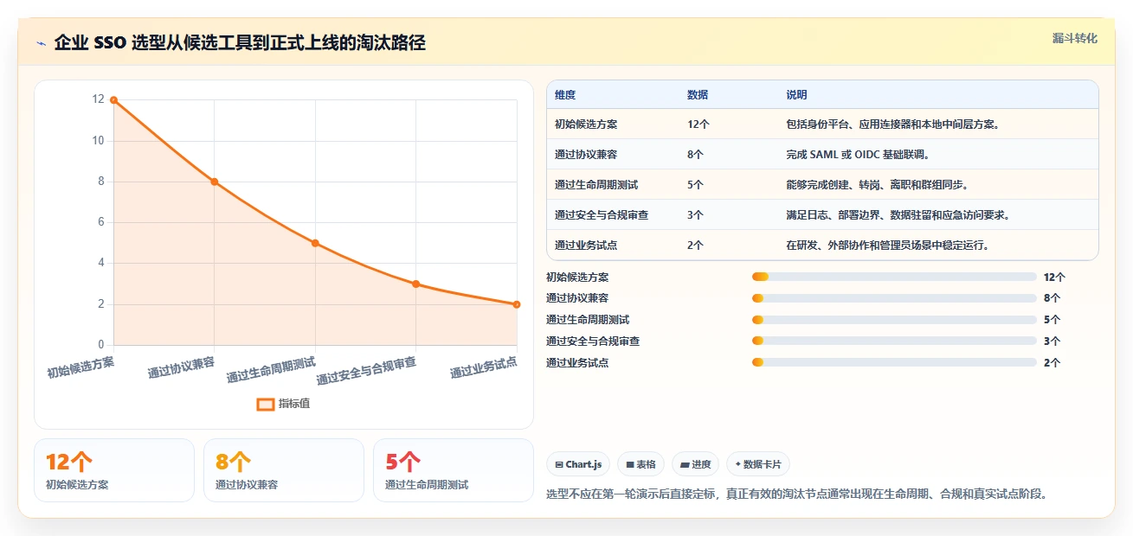Click the icon inside the 进度 chip
The height and width of the screenshot is (536, 1133).
click(x=685, y=465)
